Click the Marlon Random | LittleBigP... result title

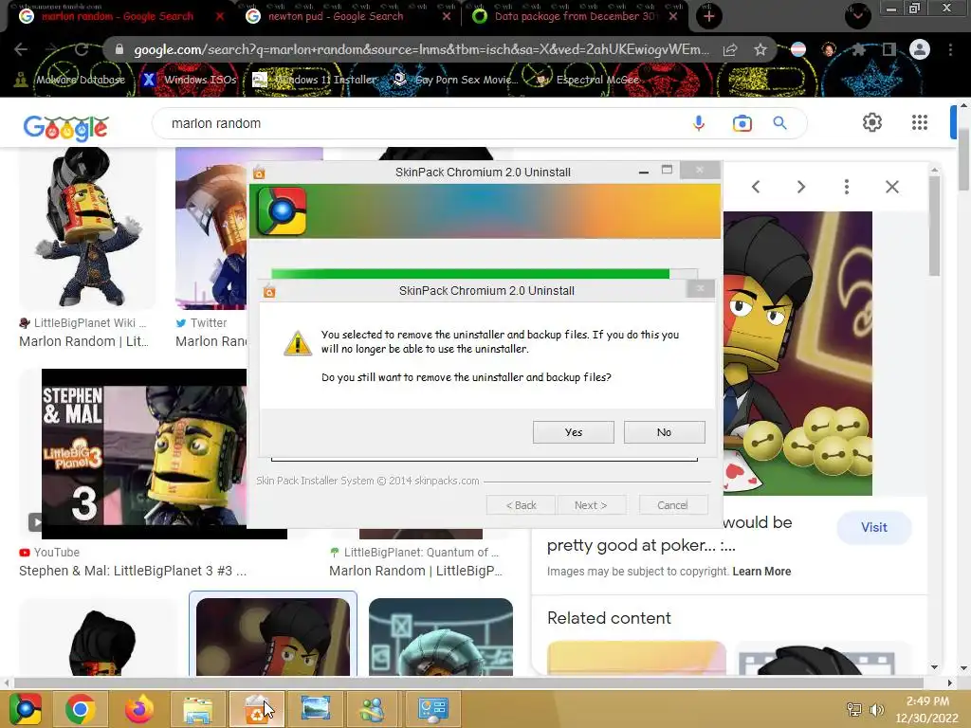tap(415, 571)
